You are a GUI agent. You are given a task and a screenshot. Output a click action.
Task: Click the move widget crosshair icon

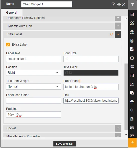pos(119,4)
